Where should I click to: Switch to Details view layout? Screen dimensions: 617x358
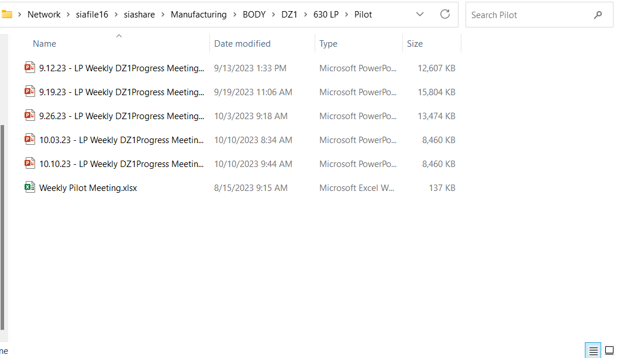(594, 351)
